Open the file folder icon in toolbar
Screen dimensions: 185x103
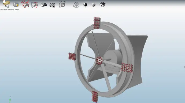6,4
